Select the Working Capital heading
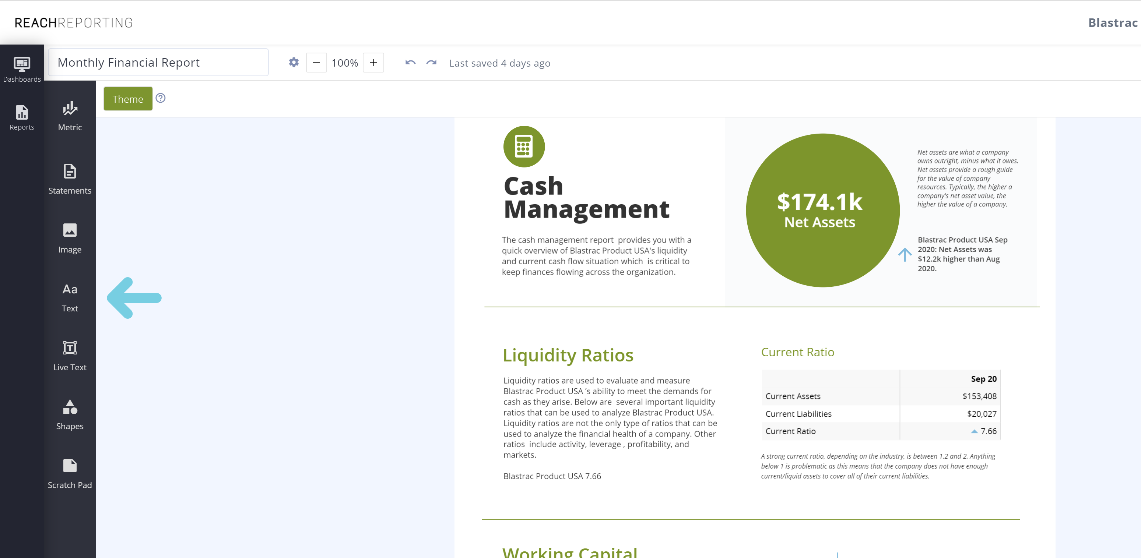Image resolution: width=1141 pixels, height=558 pixels. pos(570,552)
